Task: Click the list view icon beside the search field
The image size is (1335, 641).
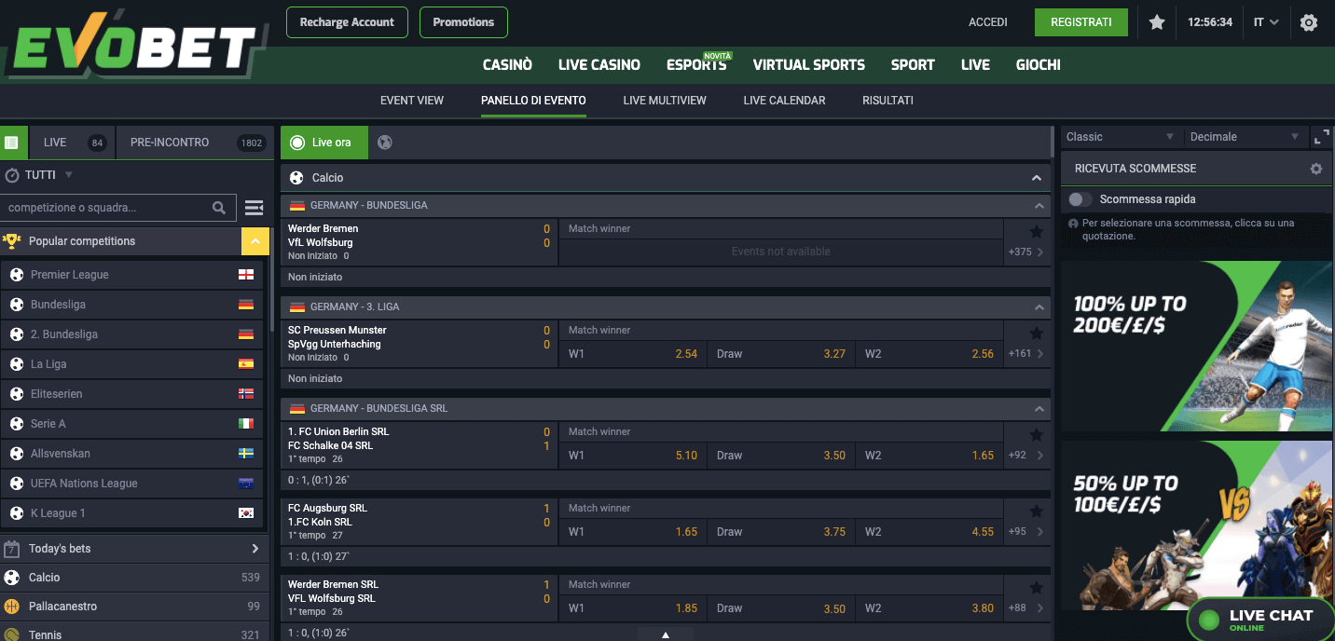Action: point(254,208)
